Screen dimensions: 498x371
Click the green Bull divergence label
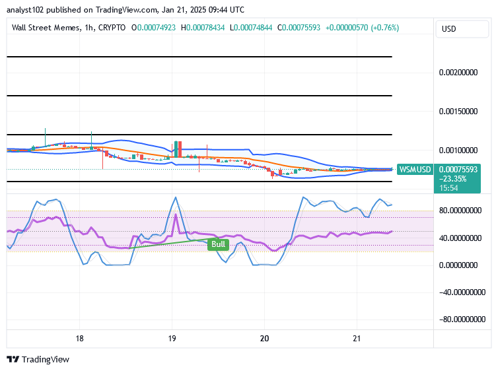coord(218,244)
